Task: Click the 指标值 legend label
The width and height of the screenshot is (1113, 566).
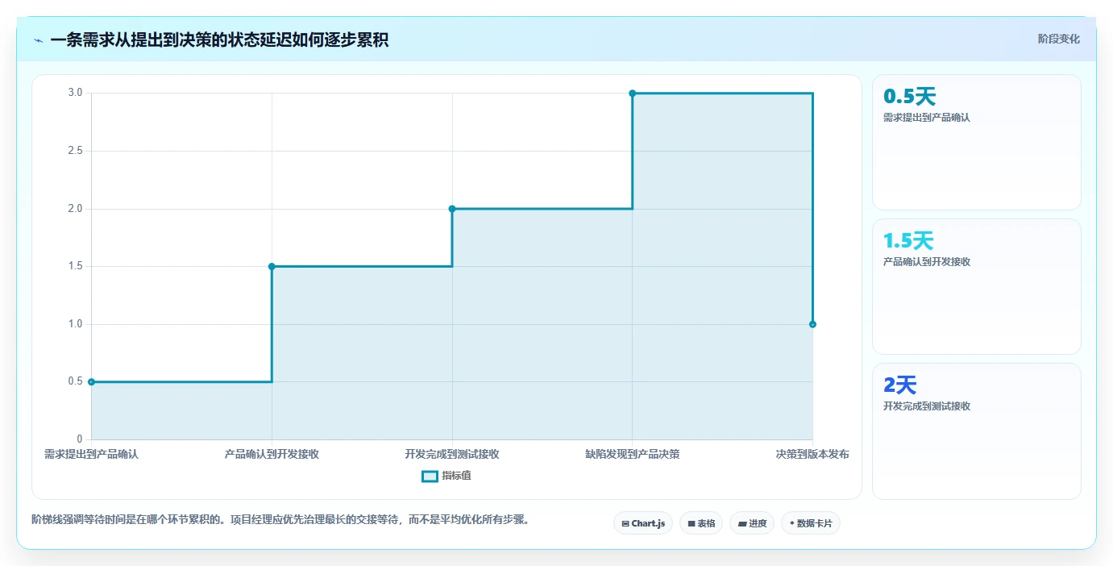Action: click(x=456, y=476)
